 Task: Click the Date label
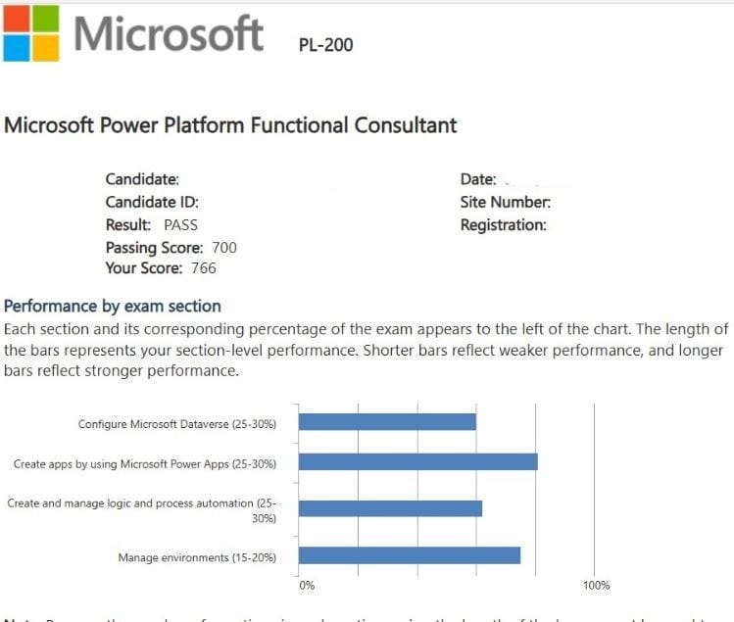(x=478, y=180)
